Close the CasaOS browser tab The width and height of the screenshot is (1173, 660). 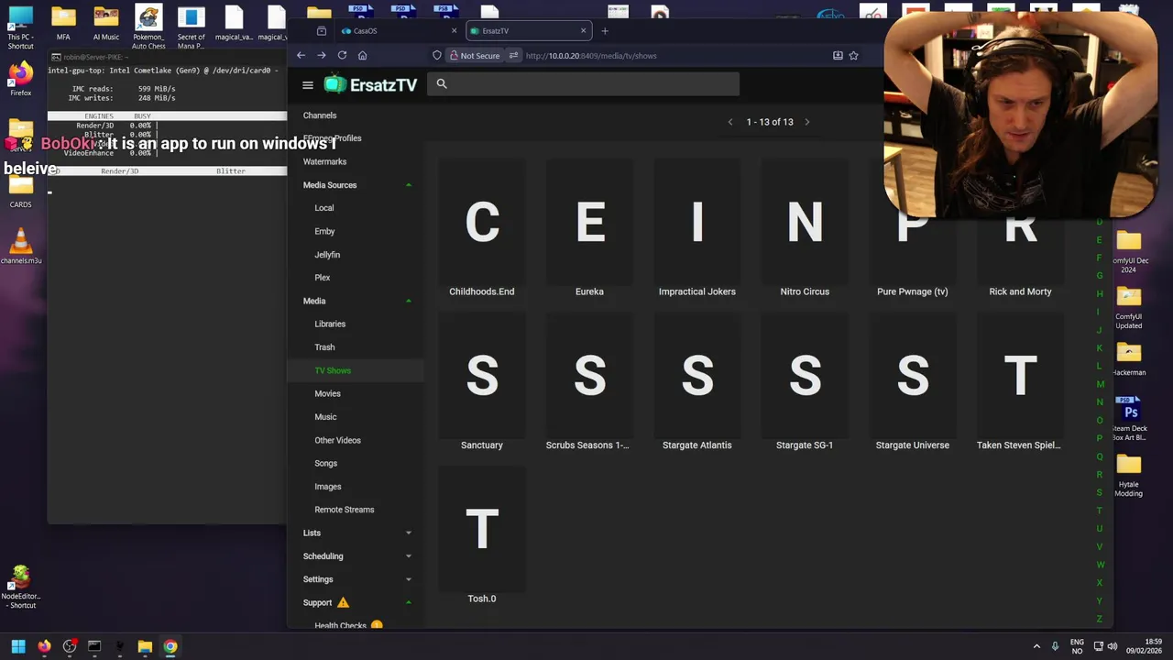pyautogui.click(x=454, y=31)
